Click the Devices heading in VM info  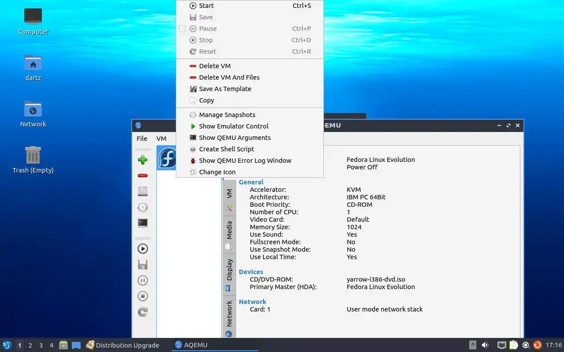(x=251, y=272)
